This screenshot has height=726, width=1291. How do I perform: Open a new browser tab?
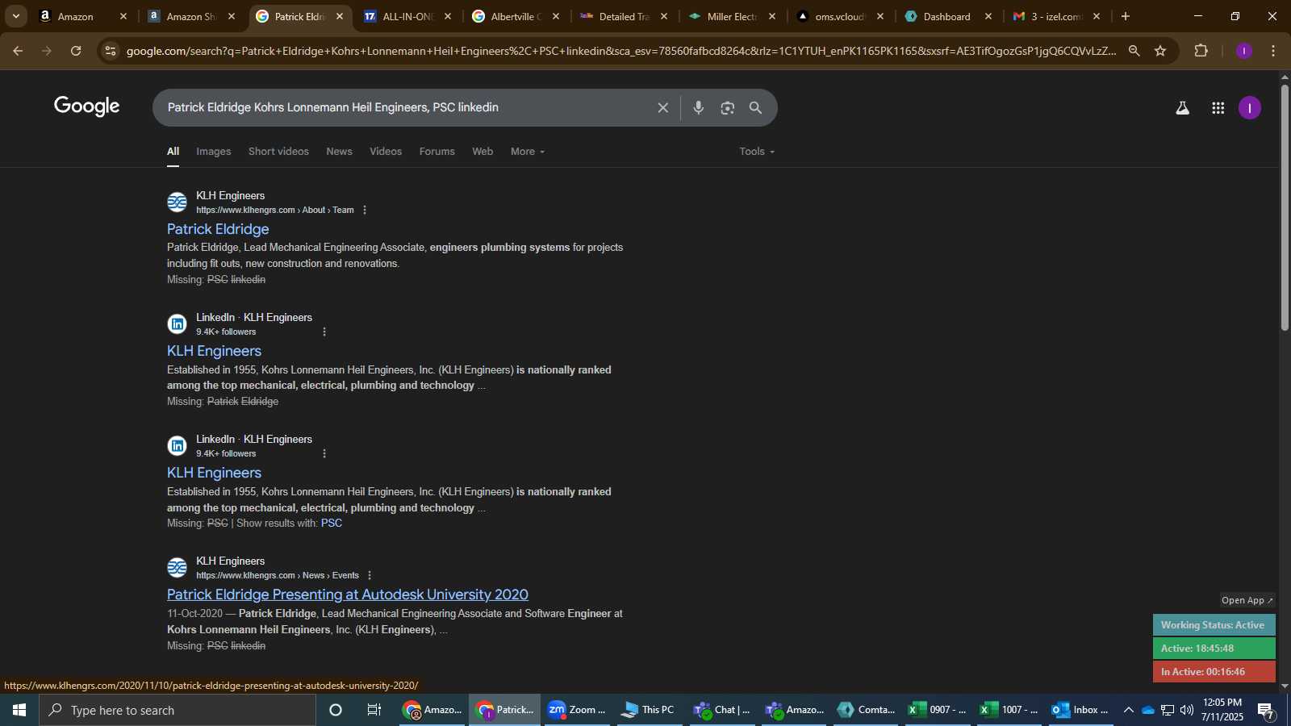pyautogui.click(x=1126, y=16)
